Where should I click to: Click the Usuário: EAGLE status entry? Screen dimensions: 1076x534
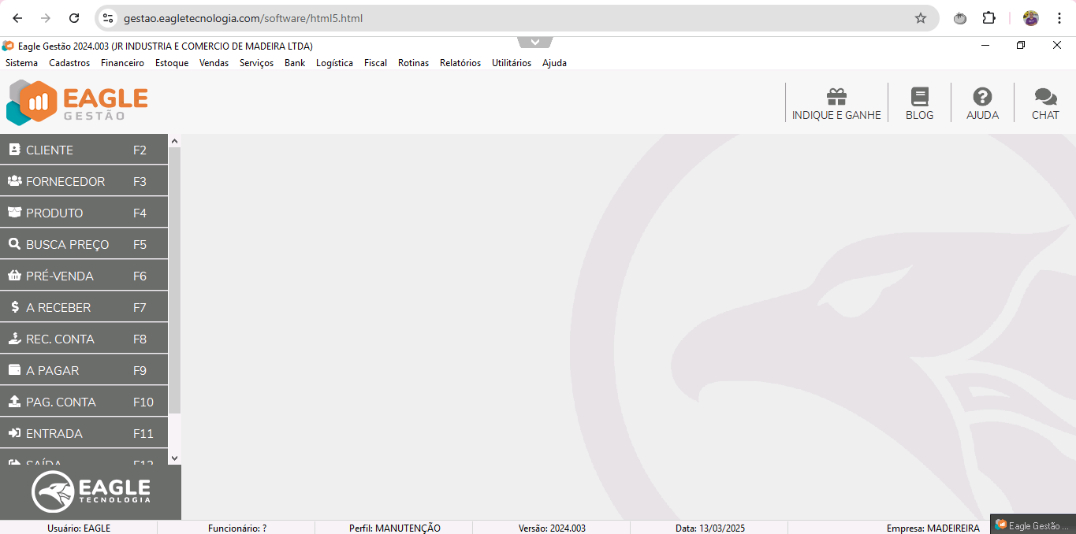(x=79, y=528)
